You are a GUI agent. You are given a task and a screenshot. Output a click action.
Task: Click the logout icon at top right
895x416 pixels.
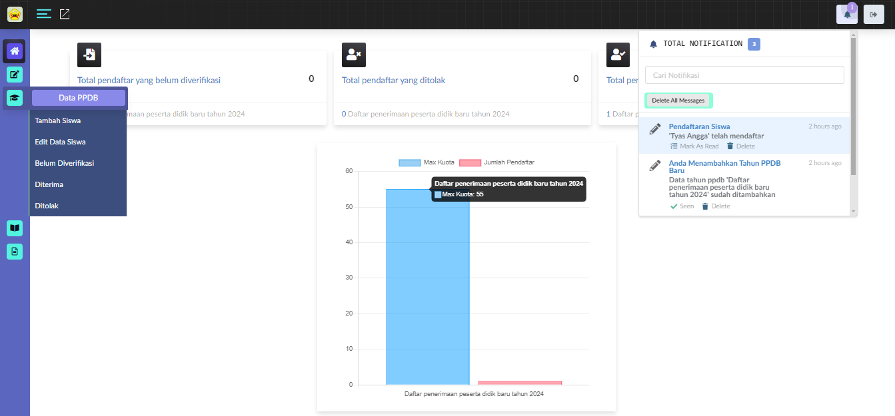(x=874, y=14)
